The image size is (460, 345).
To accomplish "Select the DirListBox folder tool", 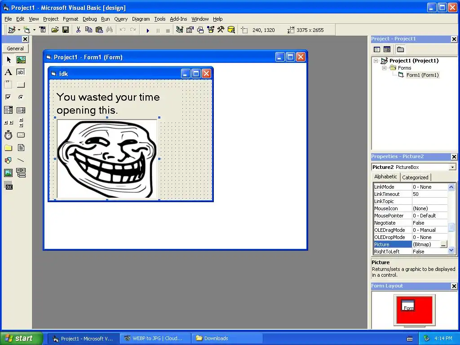I will (x=9, y=147).
